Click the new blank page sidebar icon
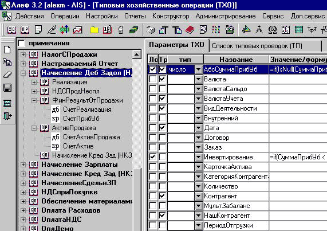This screenshot has height=231, width=327. (7, 50)
